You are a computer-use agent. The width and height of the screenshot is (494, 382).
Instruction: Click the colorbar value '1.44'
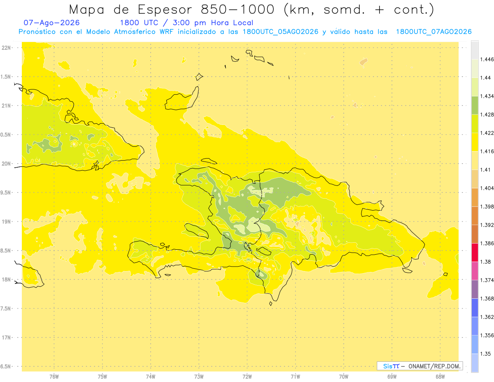[486, 78]
